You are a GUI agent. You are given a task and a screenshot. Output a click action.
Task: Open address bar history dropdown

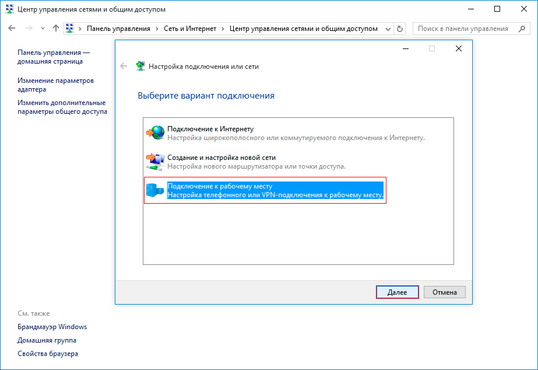click(388, 29)
